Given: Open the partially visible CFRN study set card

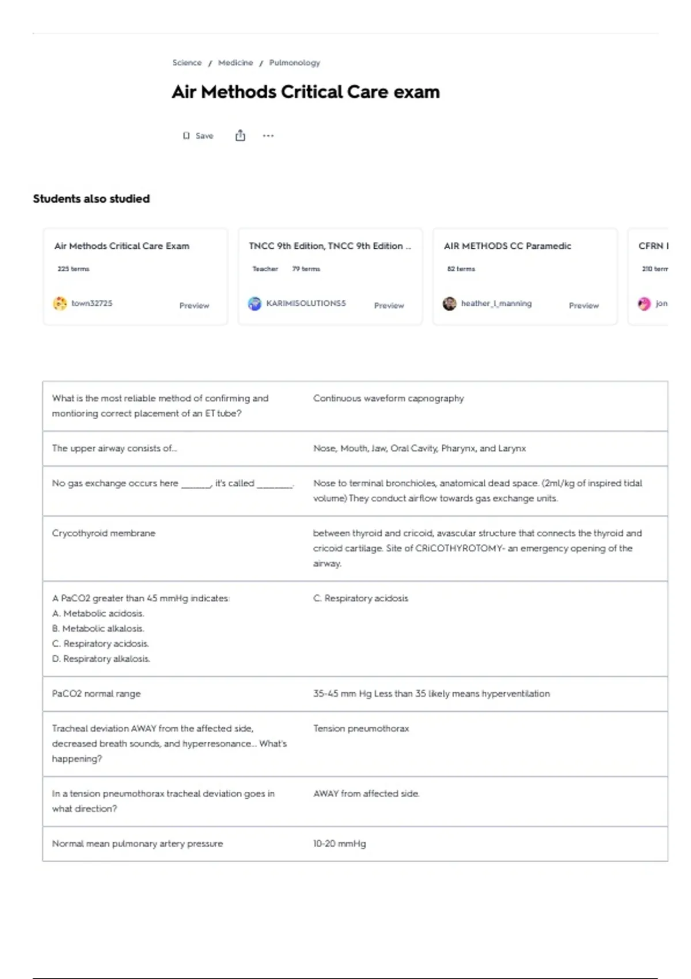Looking at the screenshot, I should [650, 276].
